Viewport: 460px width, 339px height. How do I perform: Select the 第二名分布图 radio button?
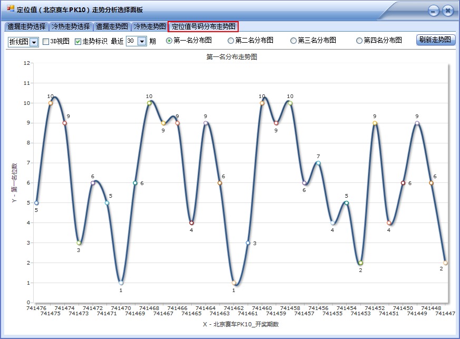tap(231, 41)
